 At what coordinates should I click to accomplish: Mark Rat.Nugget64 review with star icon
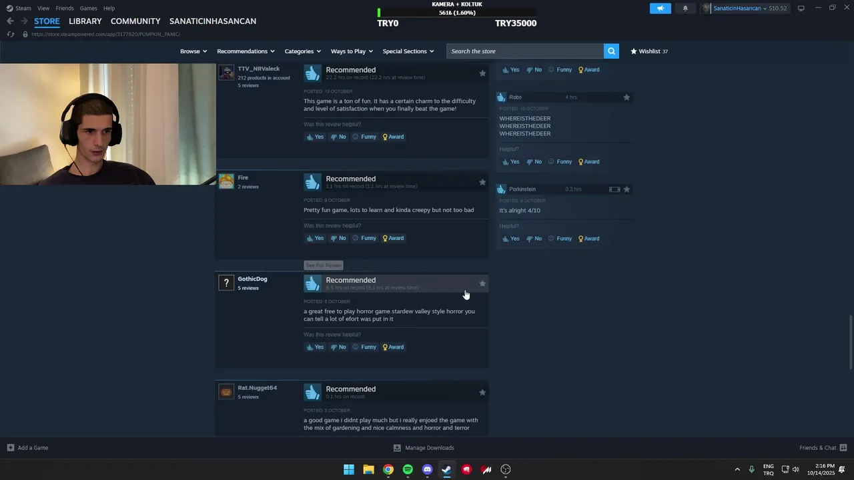tap(482, 393)
